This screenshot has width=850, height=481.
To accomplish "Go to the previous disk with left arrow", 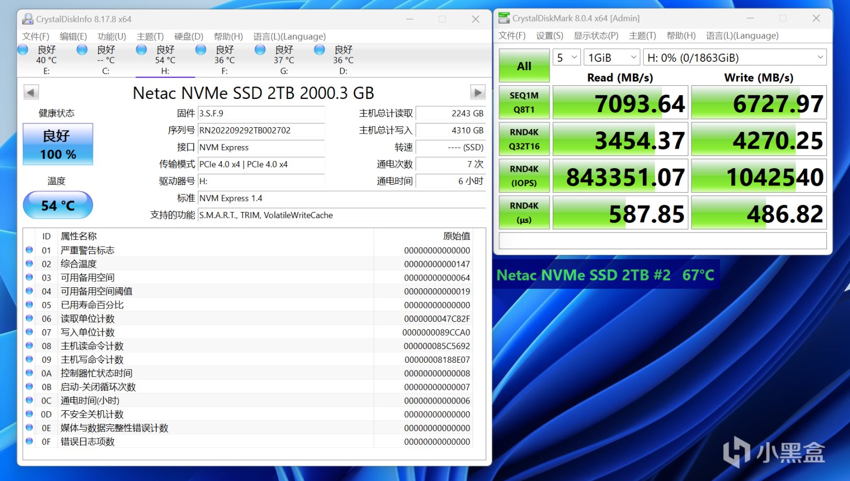I will pos(31,93).
